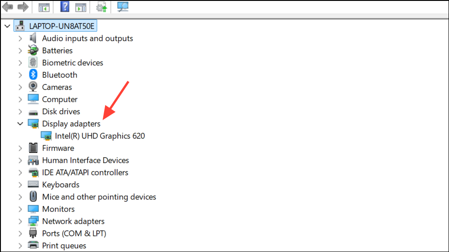This screenshot has height=252, width=449.
Task: Expand the Network adapters category
Action: 20,221
